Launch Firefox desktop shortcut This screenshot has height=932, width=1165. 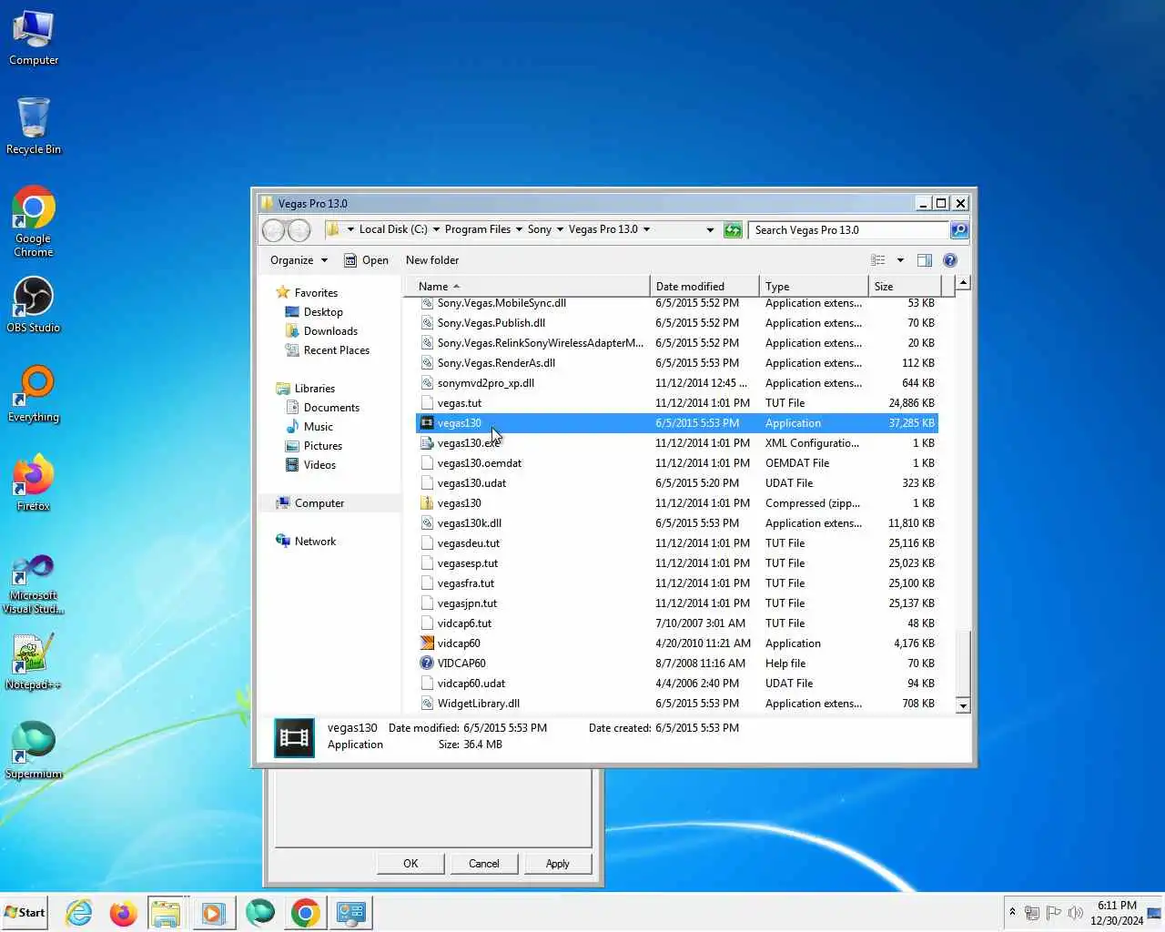(x=34, y=483)
